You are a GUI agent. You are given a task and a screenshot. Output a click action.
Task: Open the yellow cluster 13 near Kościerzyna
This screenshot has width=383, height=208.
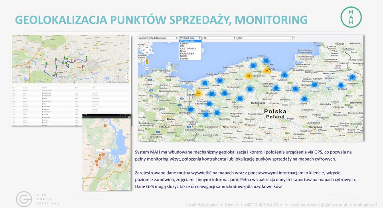click(x=248, y=76)
